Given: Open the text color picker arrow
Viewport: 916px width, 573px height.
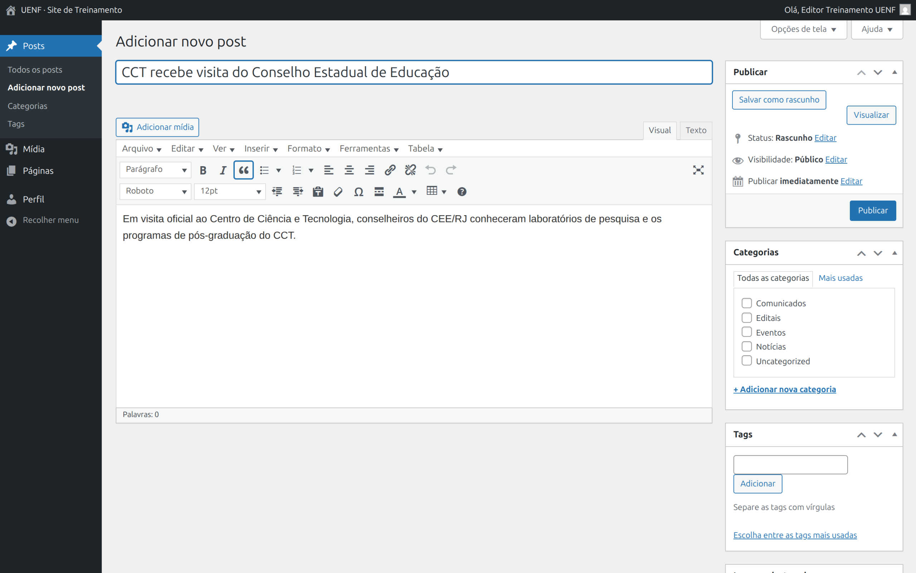Looking at the screenshot, I should [414, 192].
